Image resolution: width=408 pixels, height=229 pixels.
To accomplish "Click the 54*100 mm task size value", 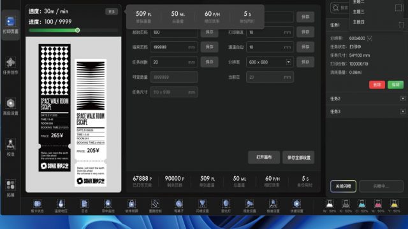I will pyautogui.click(x=360, y=55).
